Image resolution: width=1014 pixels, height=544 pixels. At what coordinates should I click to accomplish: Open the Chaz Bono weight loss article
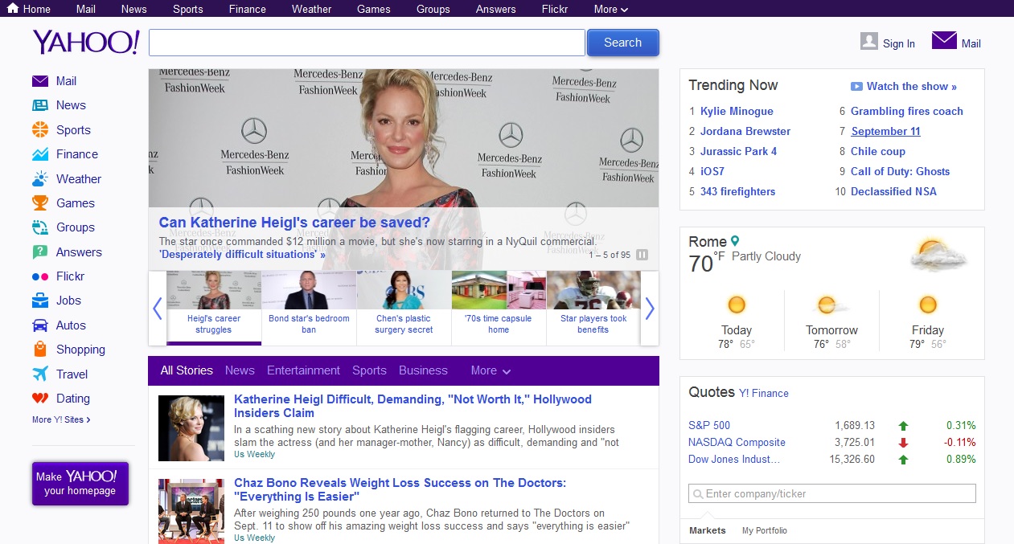400,489
